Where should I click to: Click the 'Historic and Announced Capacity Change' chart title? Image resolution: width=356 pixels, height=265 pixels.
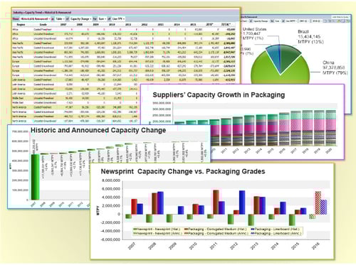tap(98, 130)
